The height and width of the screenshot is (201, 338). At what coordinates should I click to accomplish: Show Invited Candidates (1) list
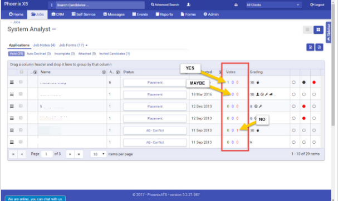tap(115, 53)
